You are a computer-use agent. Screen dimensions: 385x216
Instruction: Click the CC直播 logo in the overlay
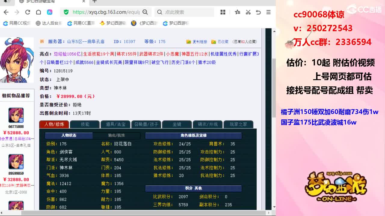coord(365,9)
